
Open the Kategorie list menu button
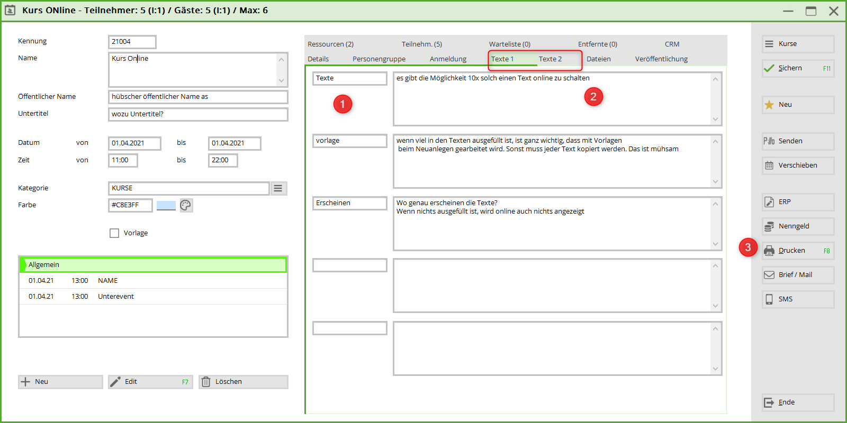(278, 188)
